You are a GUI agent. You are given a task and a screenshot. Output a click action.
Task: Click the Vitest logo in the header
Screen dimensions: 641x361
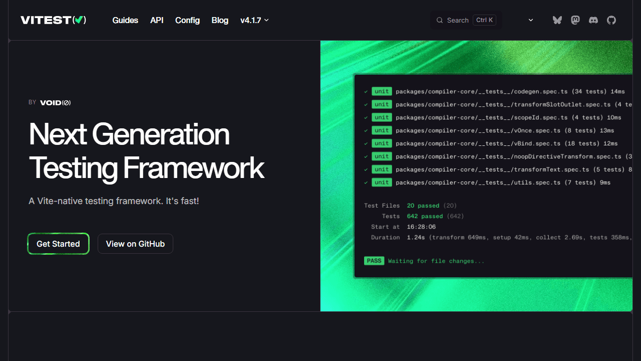click(x=53, y=20)
